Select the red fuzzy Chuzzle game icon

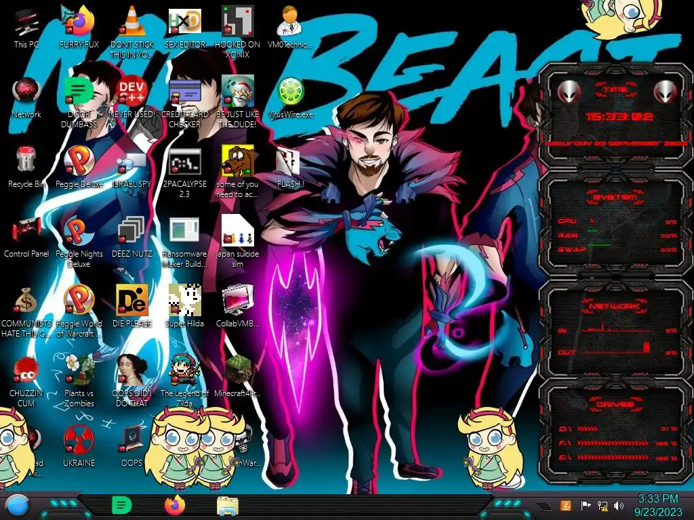click(26, 382)
